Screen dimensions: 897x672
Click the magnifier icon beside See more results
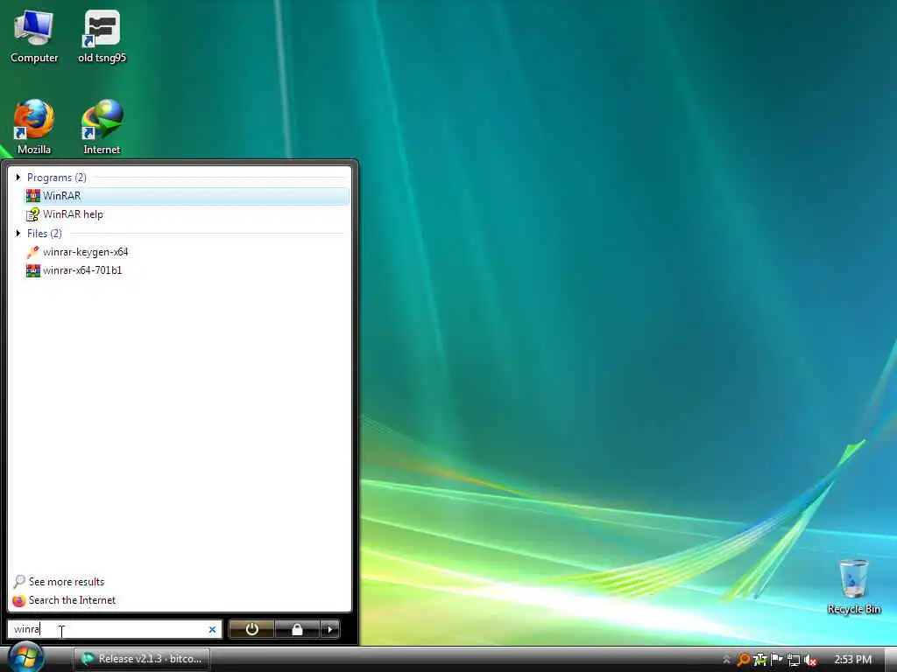[19, 582]
